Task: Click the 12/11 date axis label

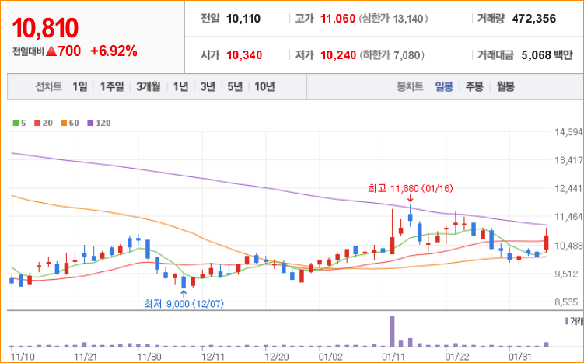Action: pos(213,357)
